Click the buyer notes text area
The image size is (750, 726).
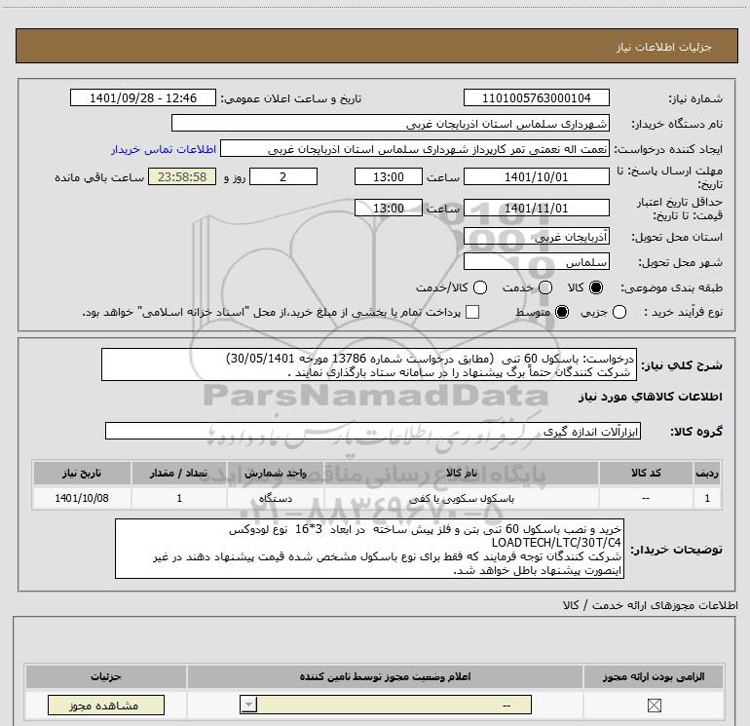pyautogui.click(x=369, y=549)
